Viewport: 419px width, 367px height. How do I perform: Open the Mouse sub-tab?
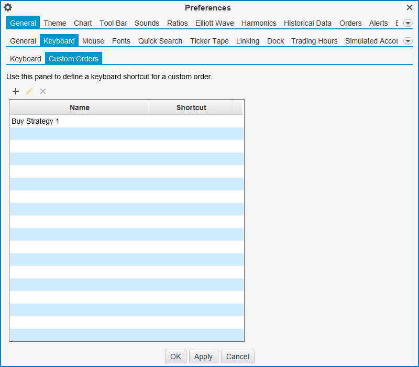click(93, 41)
